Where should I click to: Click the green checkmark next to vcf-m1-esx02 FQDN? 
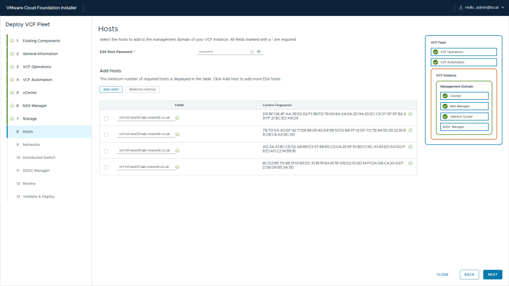coord(177,118)
